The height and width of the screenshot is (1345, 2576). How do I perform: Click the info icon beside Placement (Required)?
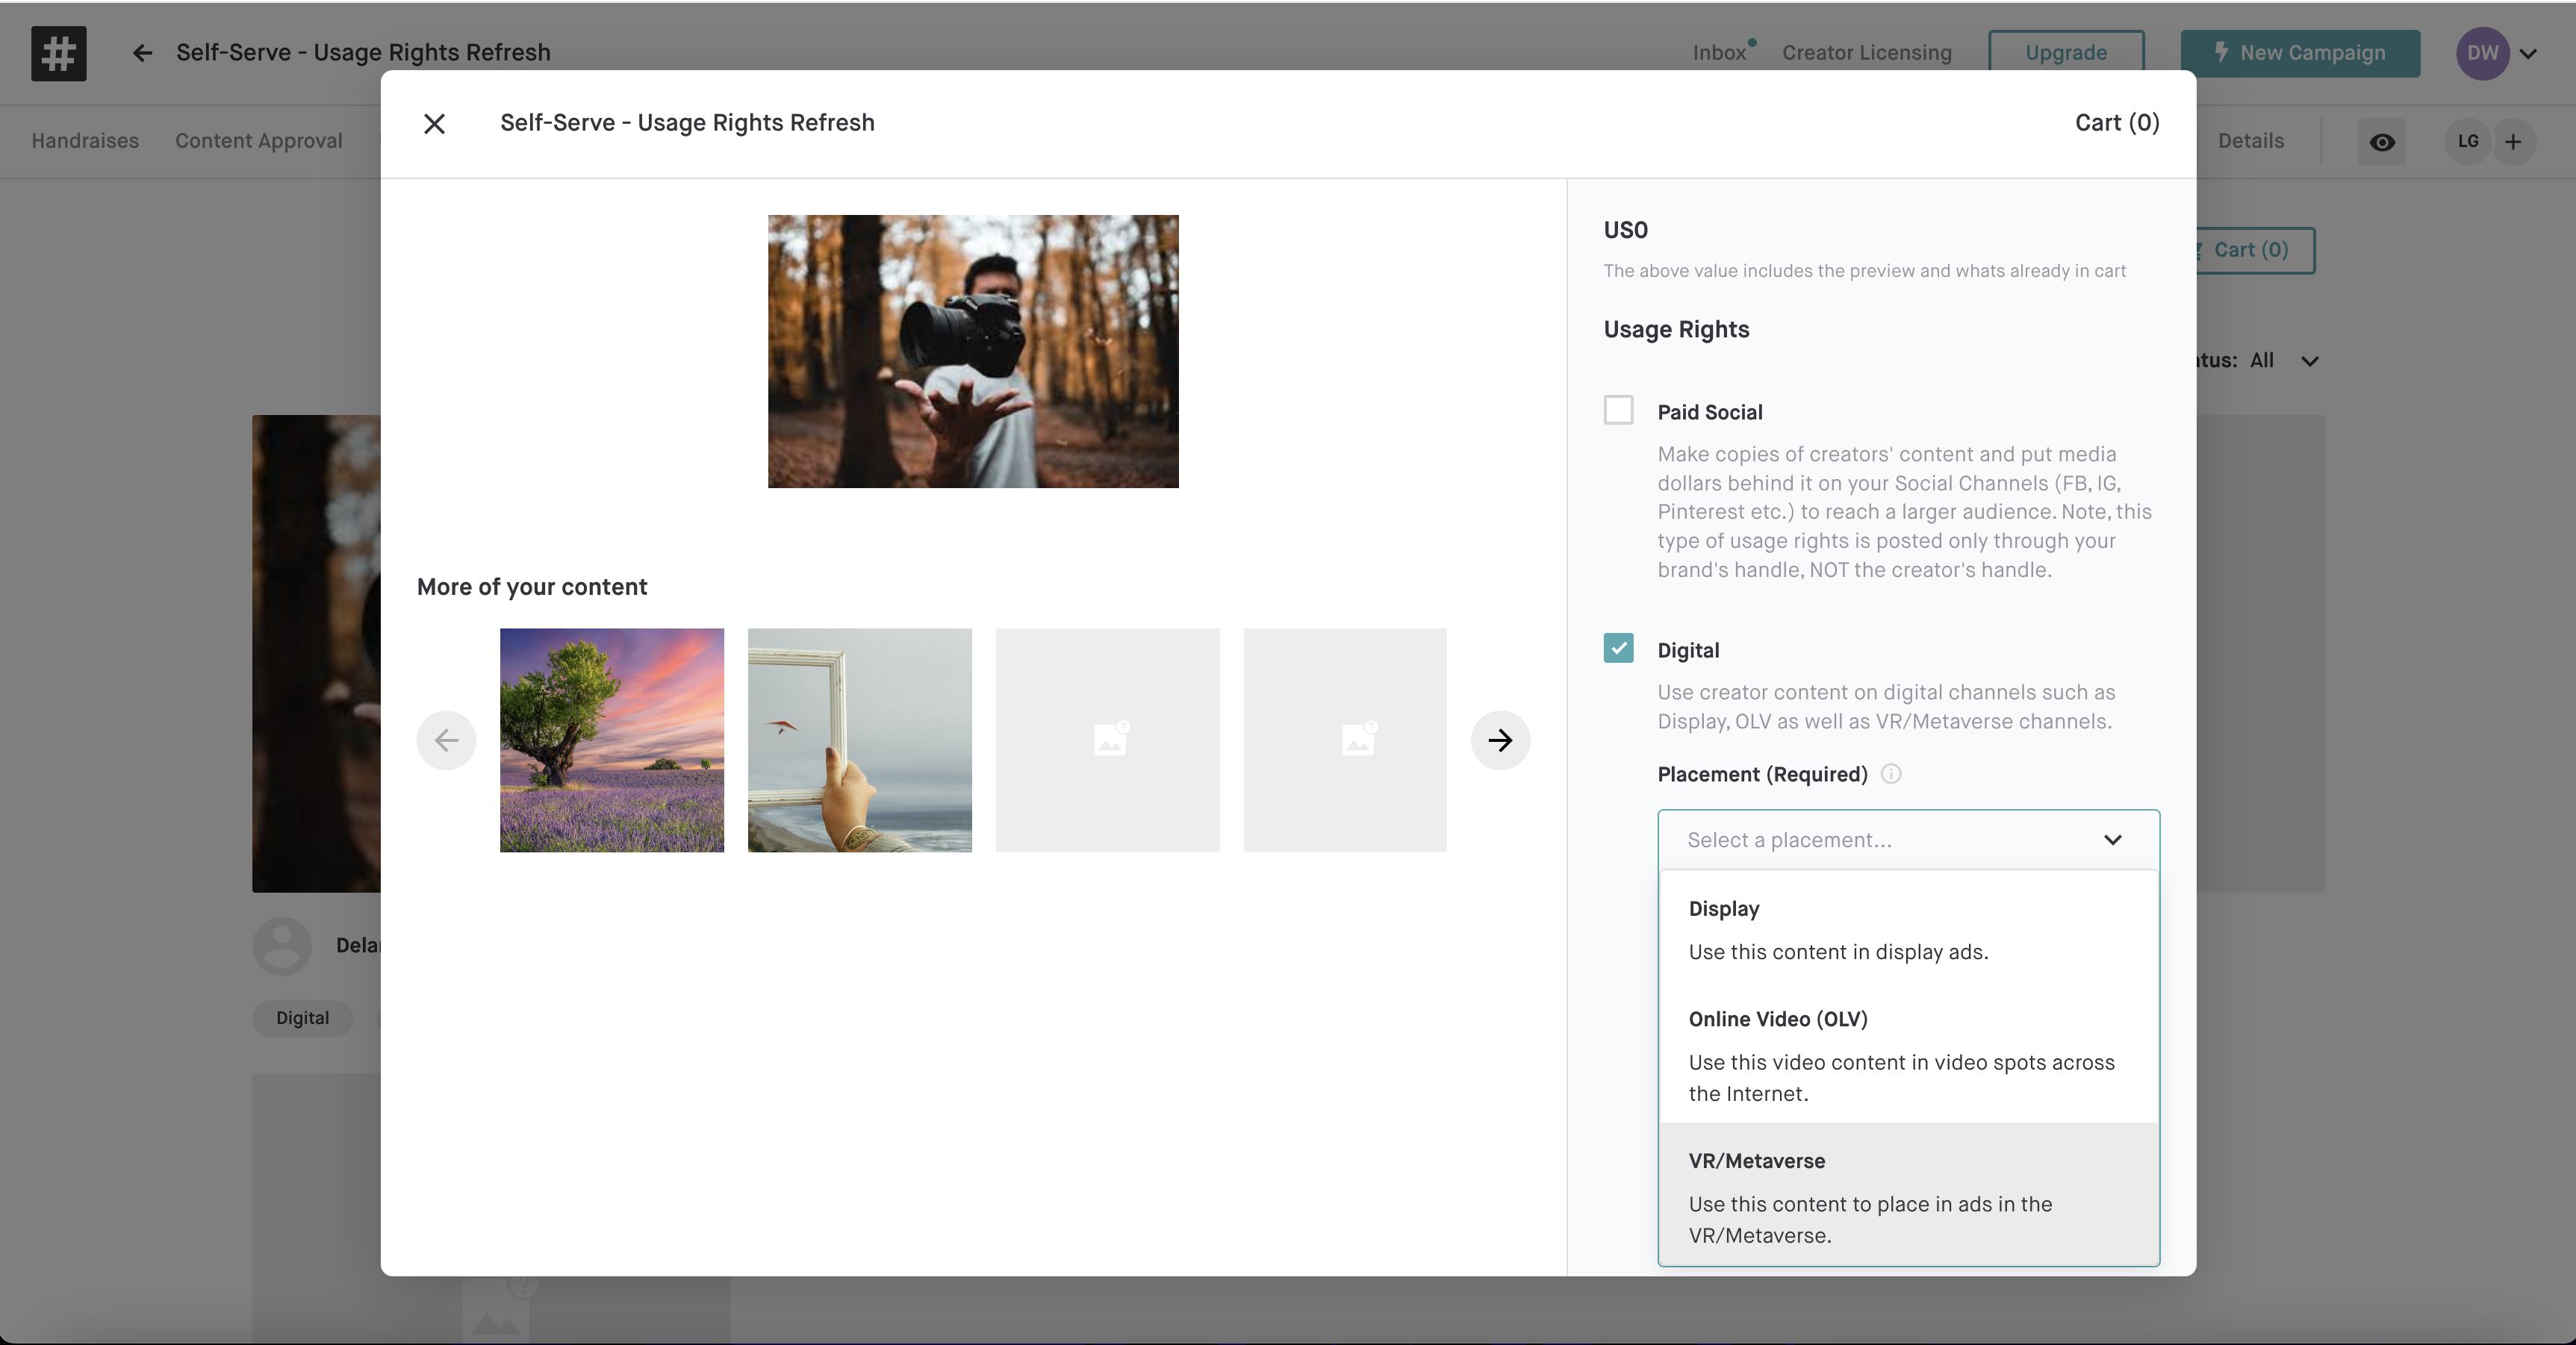pyautogui.click(x=1890, y=774)
